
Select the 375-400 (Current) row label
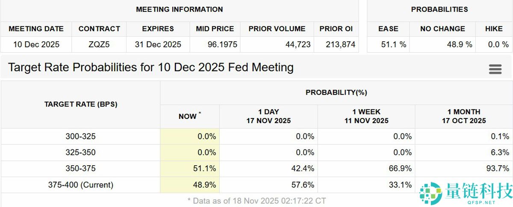click(x=80, y=185)
